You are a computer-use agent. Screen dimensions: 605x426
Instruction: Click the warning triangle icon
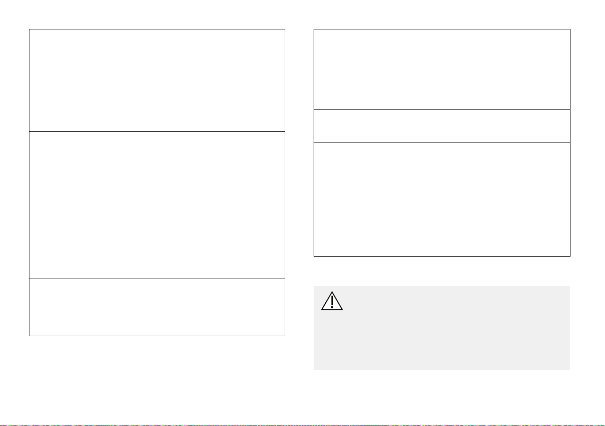point(332,301)
